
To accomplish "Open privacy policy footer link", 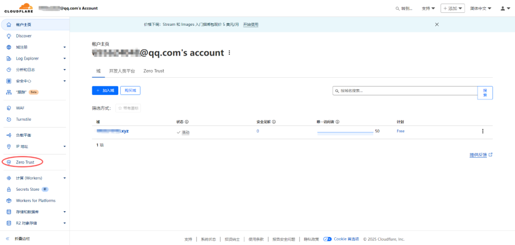I will [311, 239].
